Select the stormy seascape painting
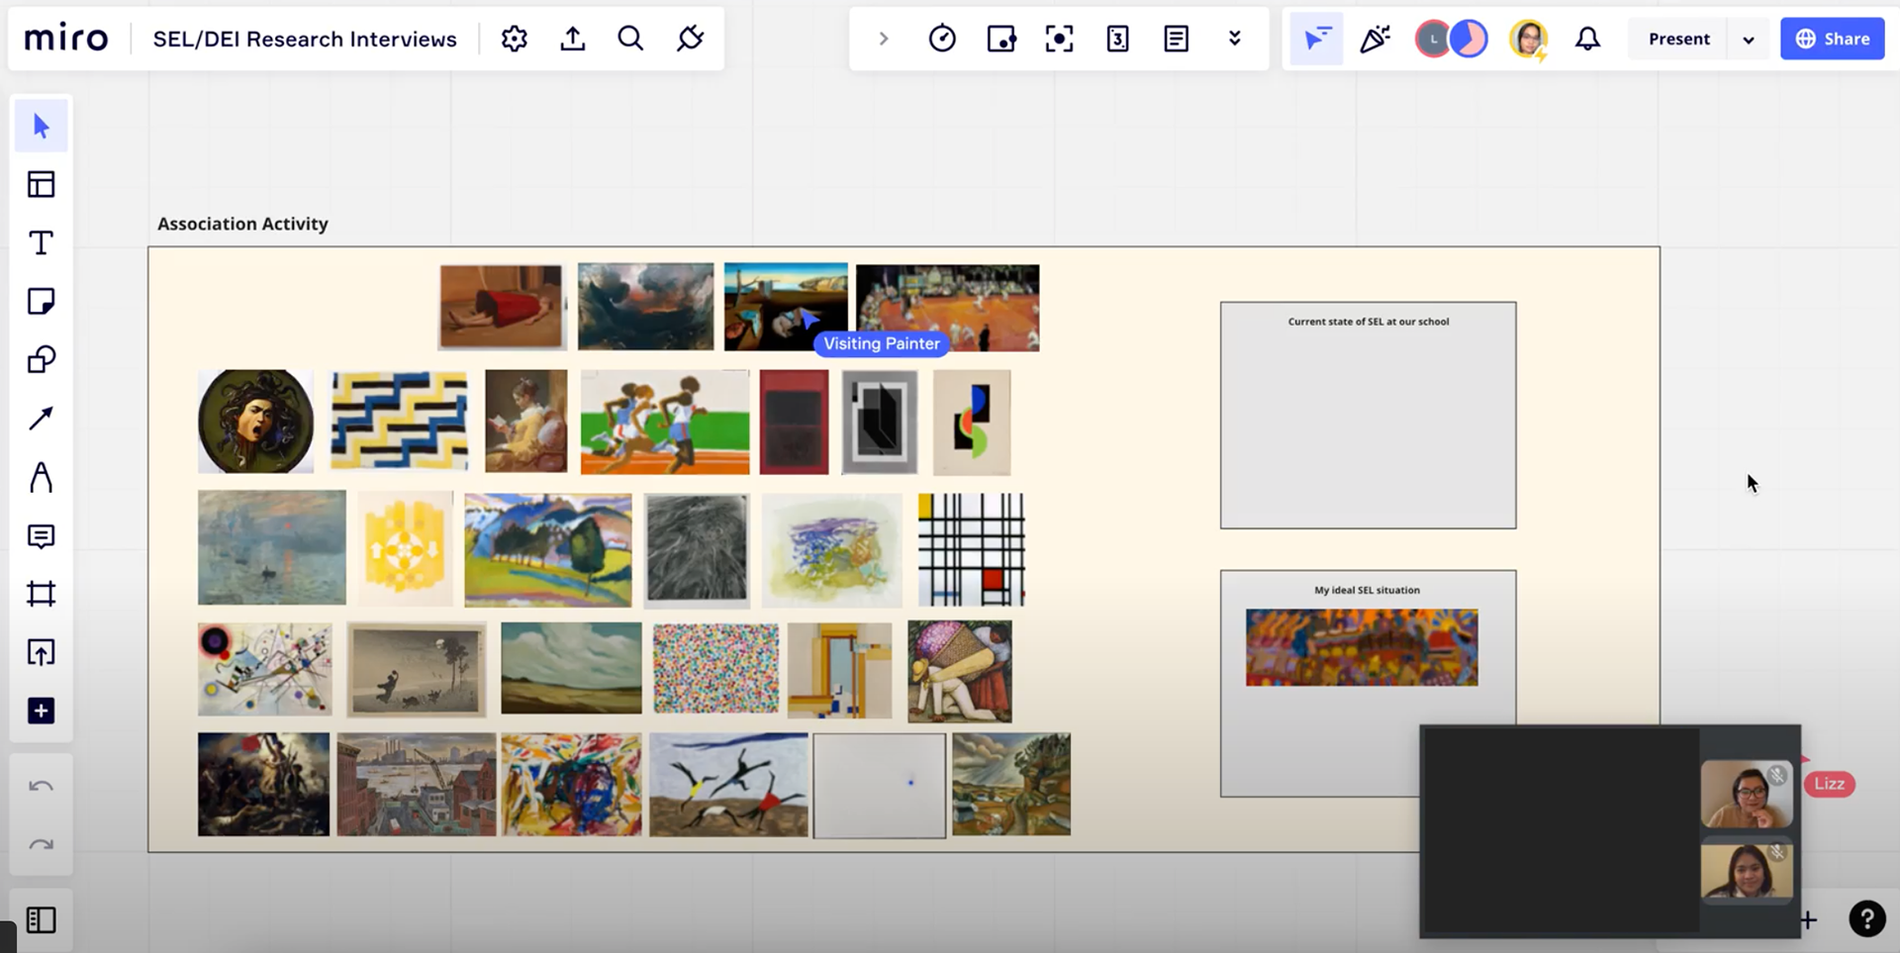 pyautogui.click(x=645, y=306)
